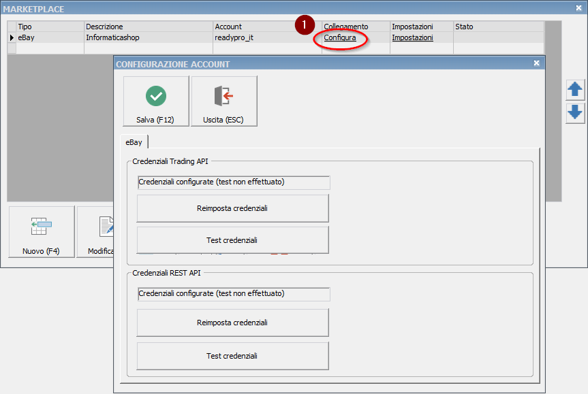Screen dimensions: 588x394
Task: Click the Salva (F12) green checkmark button
Action: click(155, 101)
